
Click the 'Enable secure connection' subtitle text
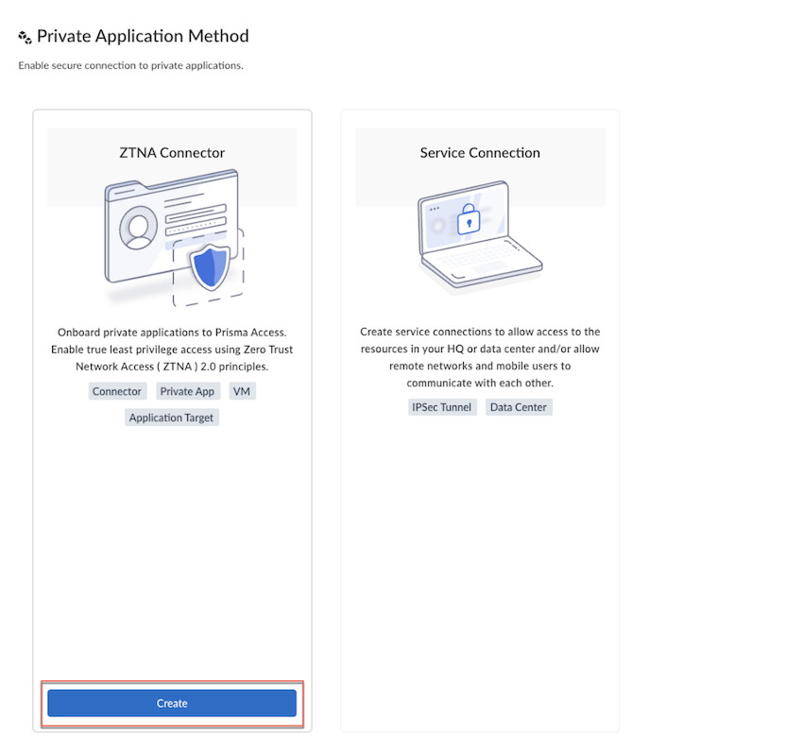[130, 65]
